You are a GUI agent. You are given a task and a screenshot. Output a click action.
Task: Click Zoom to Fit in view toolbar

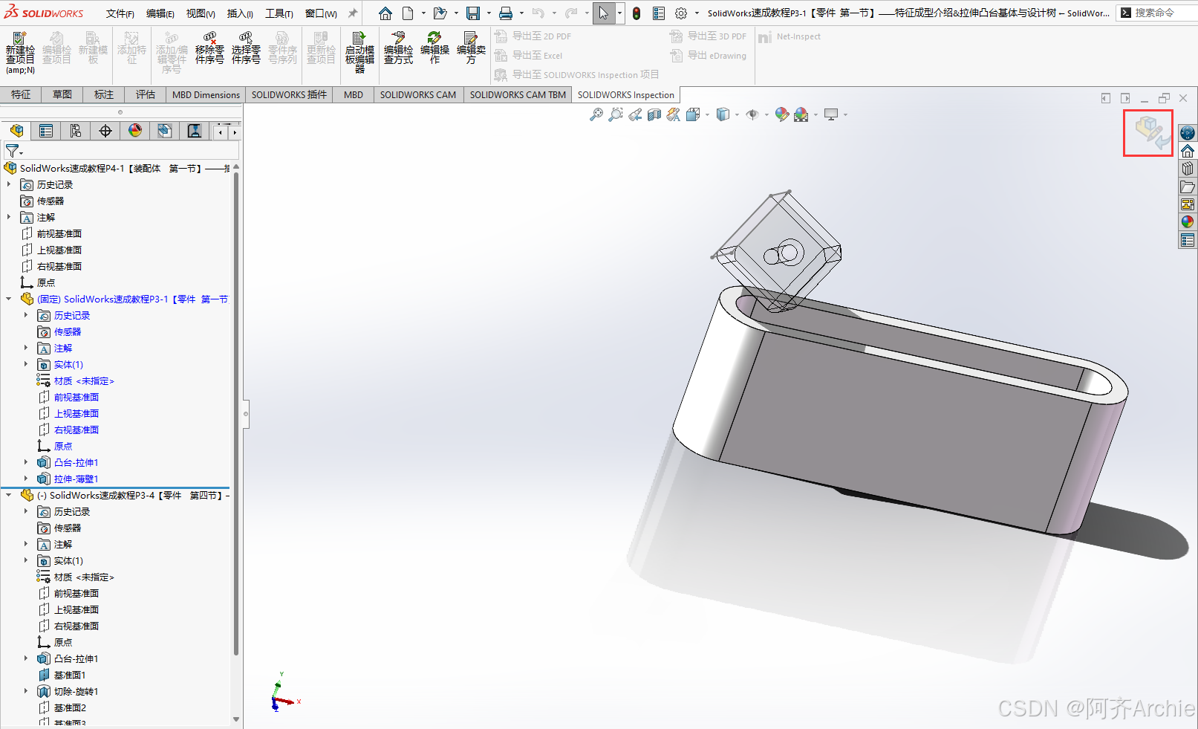(596, 114)
